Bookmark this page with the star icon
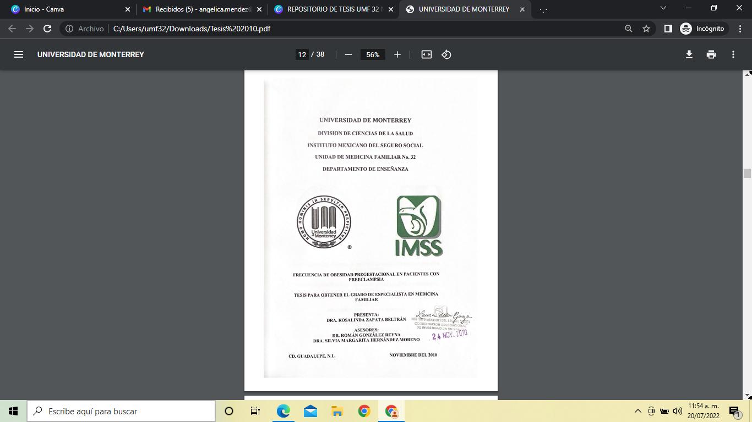The image size is (752, 422). coord(646,29)
